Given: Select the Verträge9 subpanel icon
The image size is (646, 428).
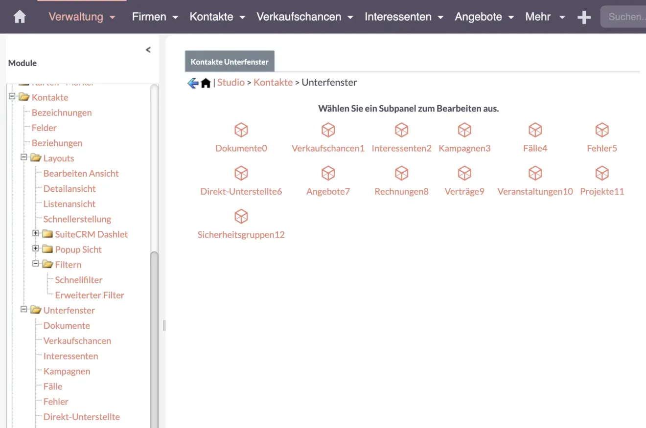Looking at the screenshot, I should click(464, 173).
